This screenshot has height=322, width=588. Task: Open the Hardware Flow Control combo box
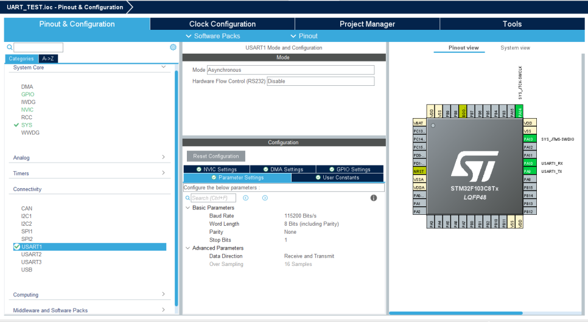tap(321, 82)
